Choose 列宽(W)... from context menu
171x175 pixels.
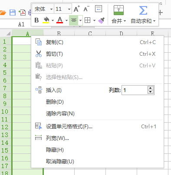[x=98, y=138]
